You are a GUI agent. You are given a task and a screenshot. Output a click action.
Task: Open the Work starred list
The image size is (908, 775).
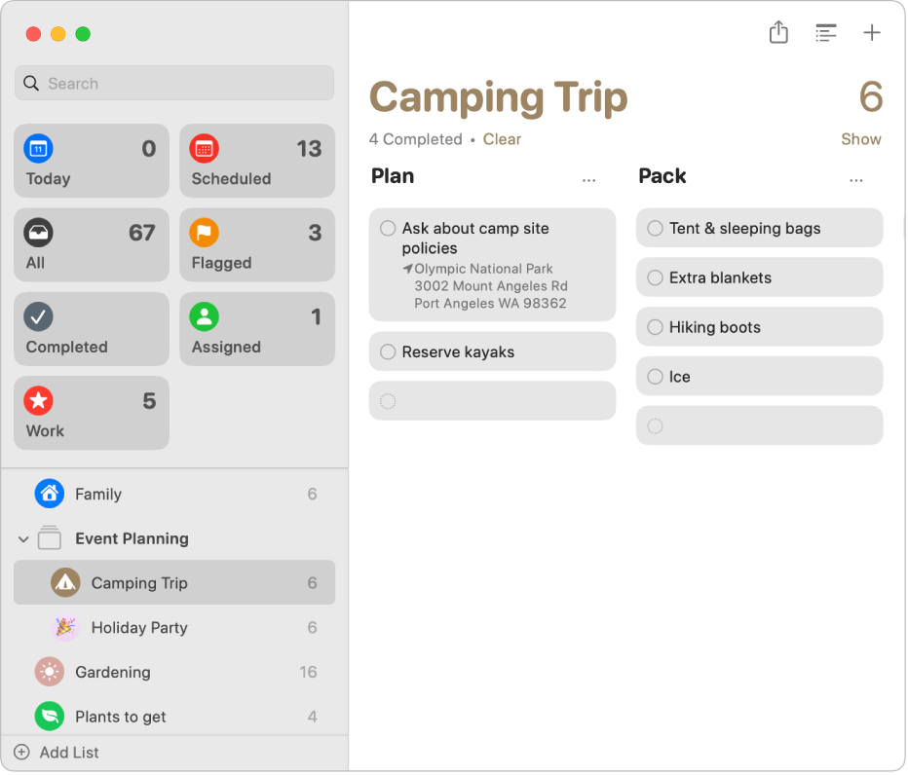[x=92, y=413]
